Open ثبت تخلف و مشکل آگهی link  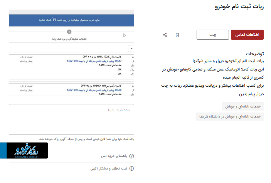(x=109, y=168)
